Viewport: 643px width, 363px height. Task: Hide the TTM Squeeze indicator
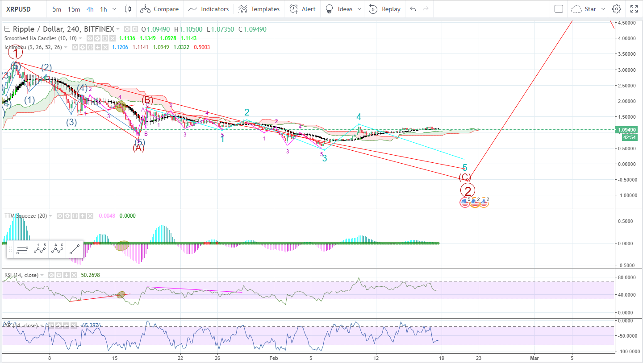(x=60, y=216)
